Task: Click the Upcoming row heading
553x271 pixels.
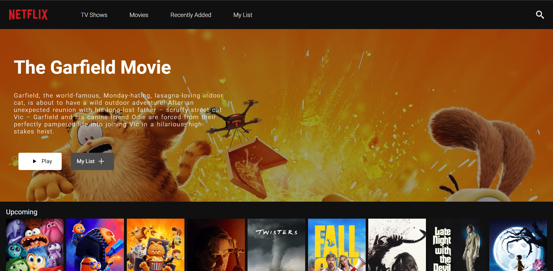Action: pos(22,212)
